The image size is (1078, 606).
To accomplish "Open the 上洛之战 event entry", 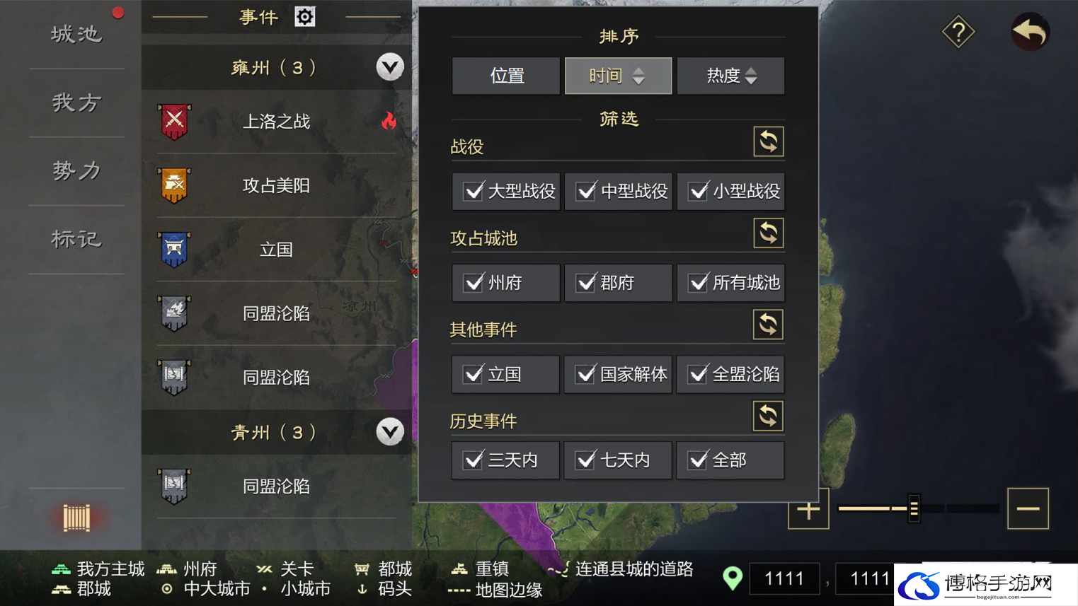I will [x=276, y=122].
